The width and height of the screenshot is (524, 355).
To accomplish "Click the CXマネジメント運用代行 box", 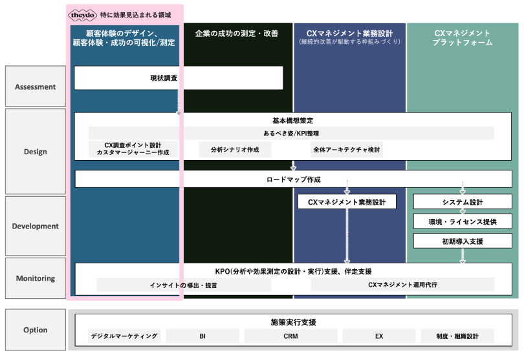I will (402, 285).
